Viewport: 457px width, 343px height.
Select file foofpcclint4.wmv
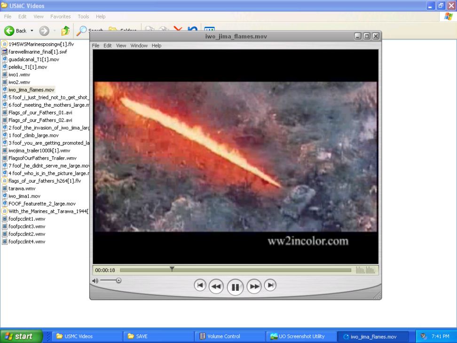[27, 241]
